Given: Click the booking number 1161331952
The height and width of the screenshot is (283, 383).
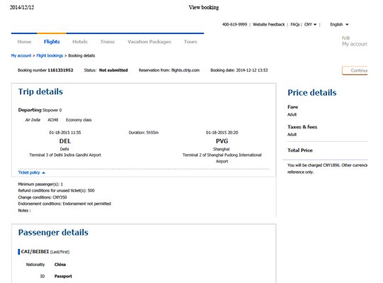Looking at the screenshot, I should pyautogui.click(x=60, y=70).
